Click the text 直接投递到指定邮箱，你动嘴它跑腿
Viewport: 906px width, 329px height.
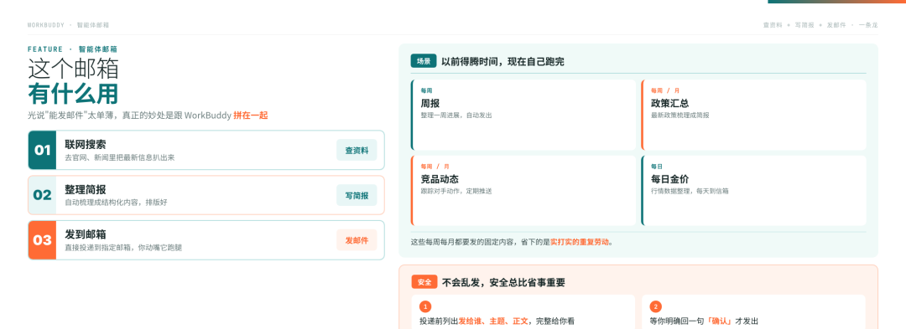tap(123, 247)
